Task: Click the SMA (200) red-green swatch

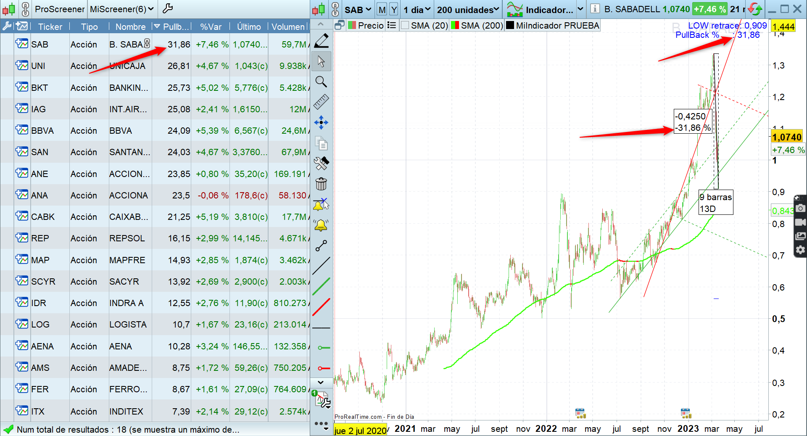Action: [x=455, y=25]
